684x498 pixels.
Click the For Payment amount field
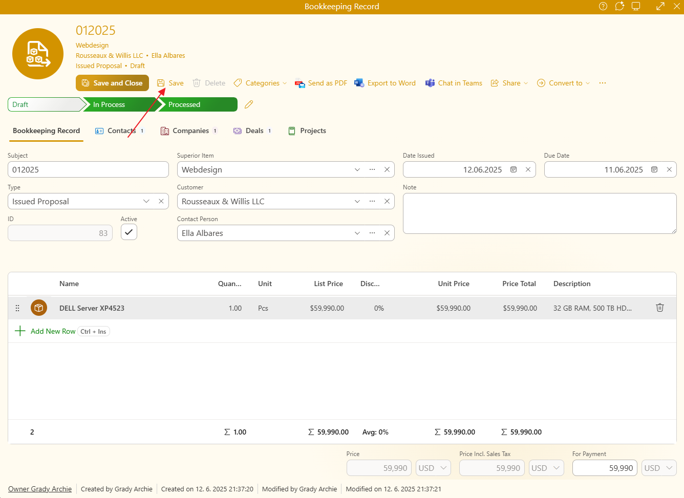pyautogui.click(x=605, y=468)
